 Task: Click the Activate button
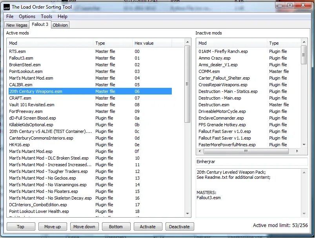pyautogui.click(x=147, y=227)
